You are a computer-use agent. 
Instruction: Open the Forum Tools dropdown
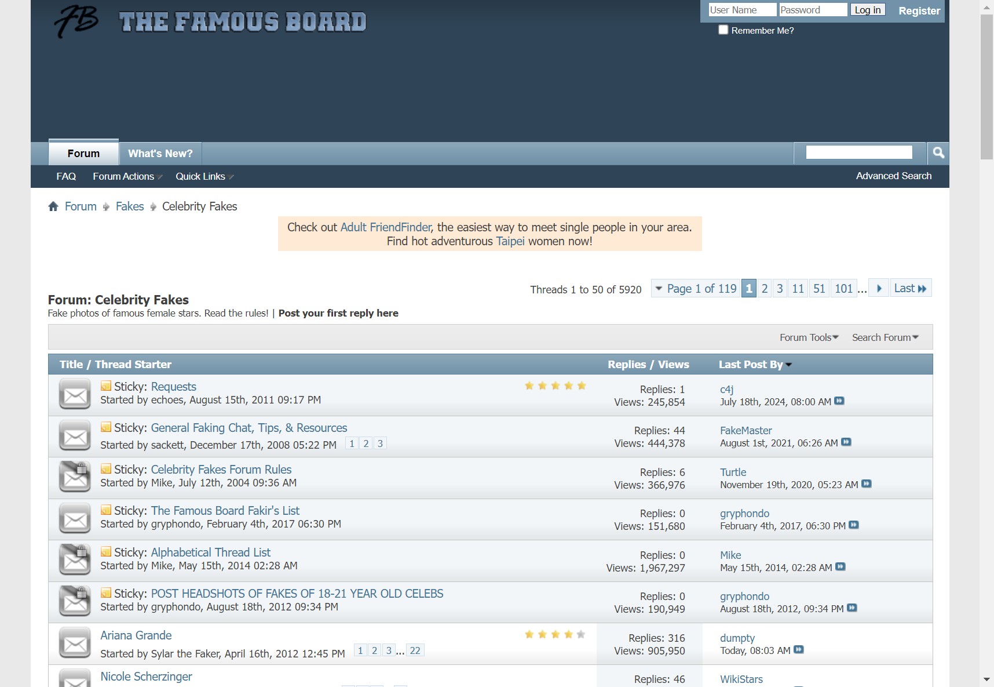(x=809, y=337)
